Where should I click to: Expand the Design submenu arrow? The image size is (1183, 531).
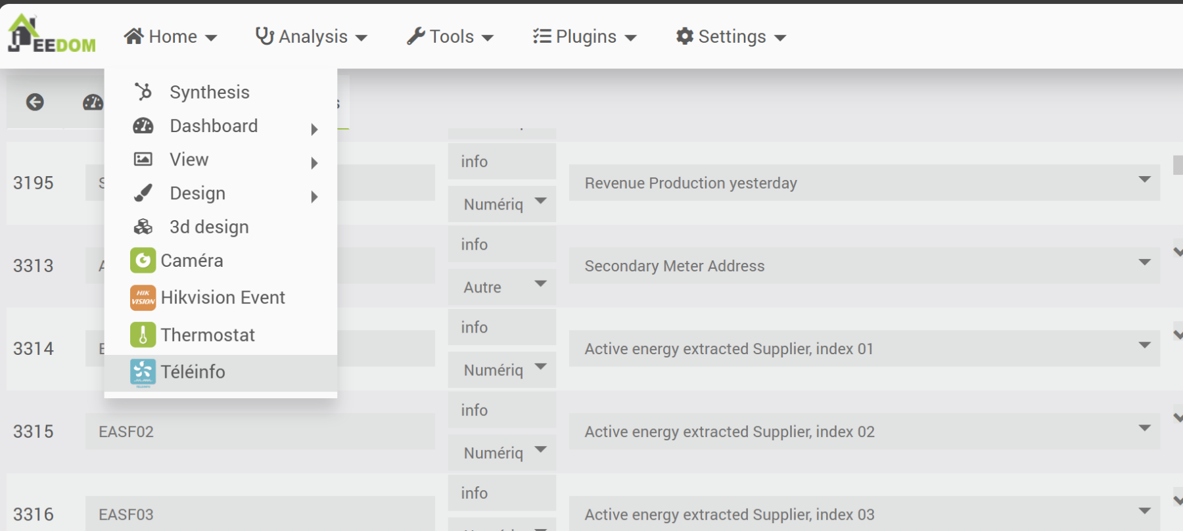[314, 196]
